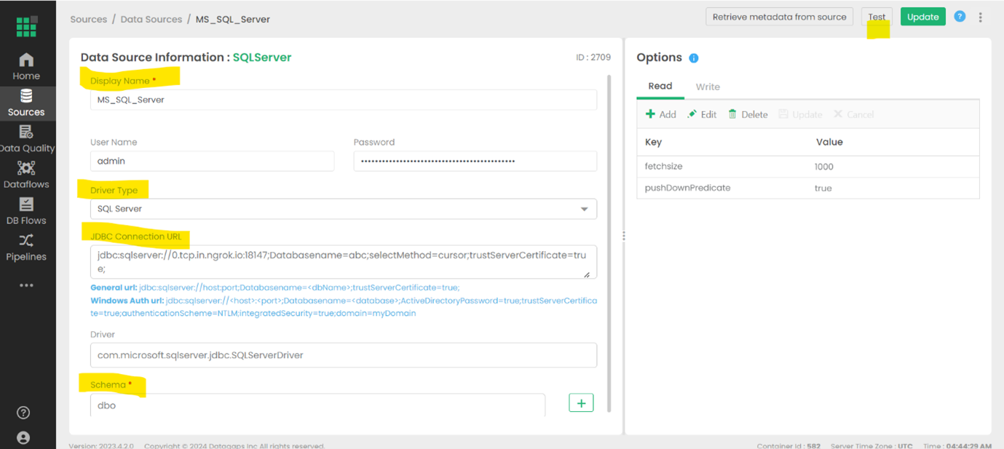
Task: Select the Read options tab
Action: point(660,86)
